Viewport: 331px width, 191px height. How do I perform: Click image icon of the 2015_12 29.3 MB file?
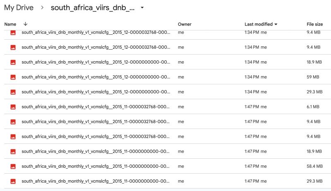pyautogui.click(x=13, y=92)
